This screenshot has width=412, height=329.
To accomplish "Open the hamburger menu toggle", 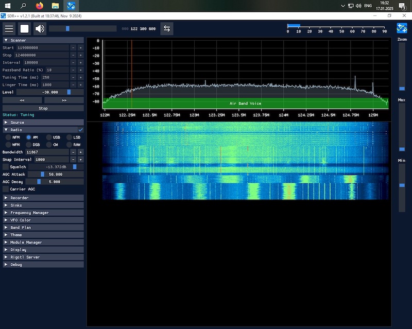I will [9, 29].
